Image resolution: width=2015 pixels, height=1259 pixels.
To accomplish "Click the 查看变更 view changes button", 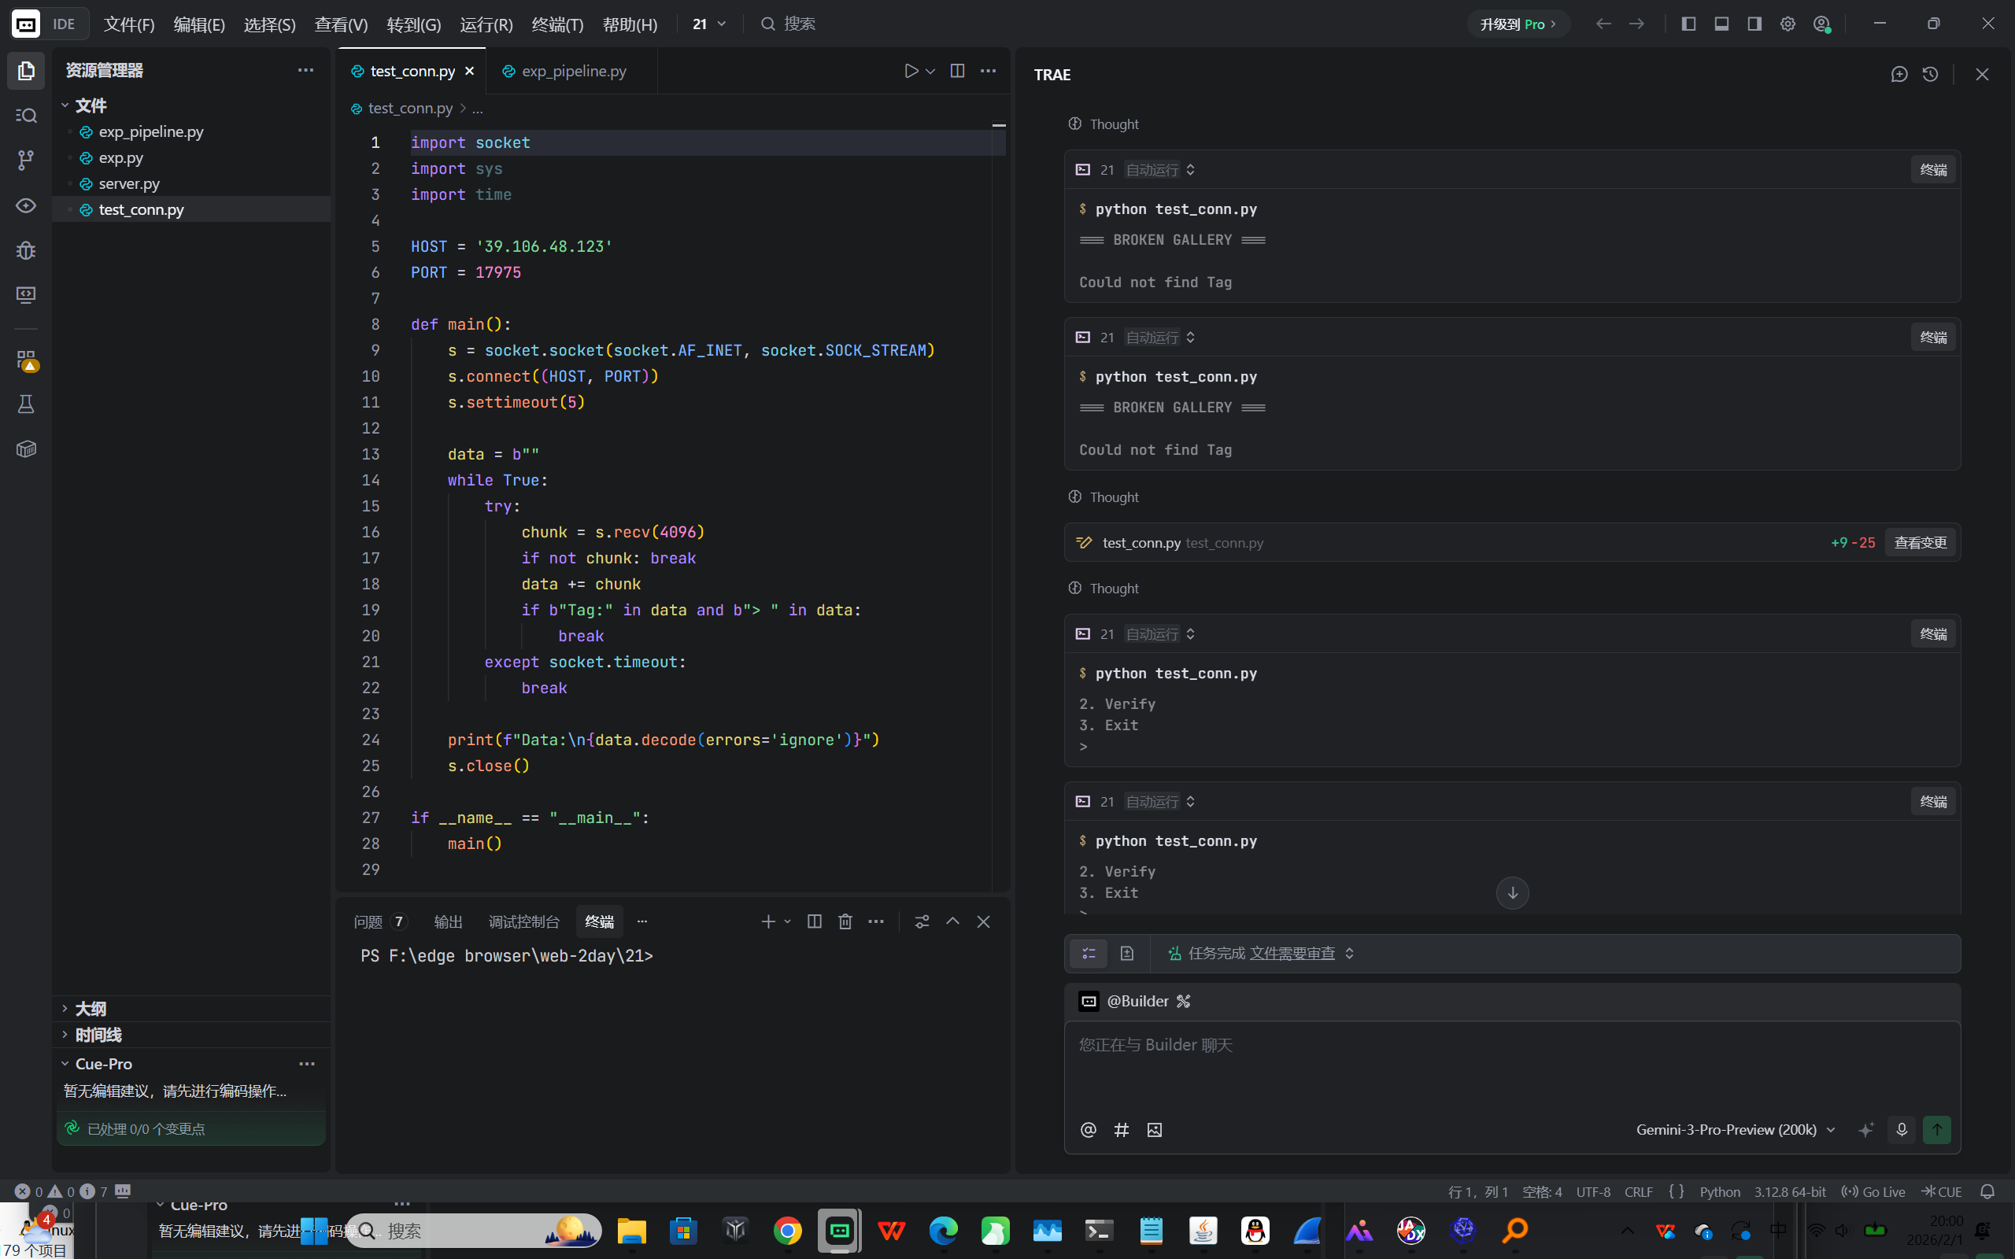I will point(1920,542).
